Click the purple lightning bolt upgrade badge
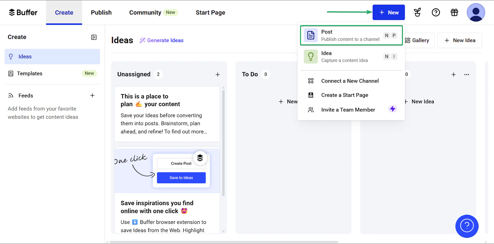494x244 pixels. coord(392,109)
